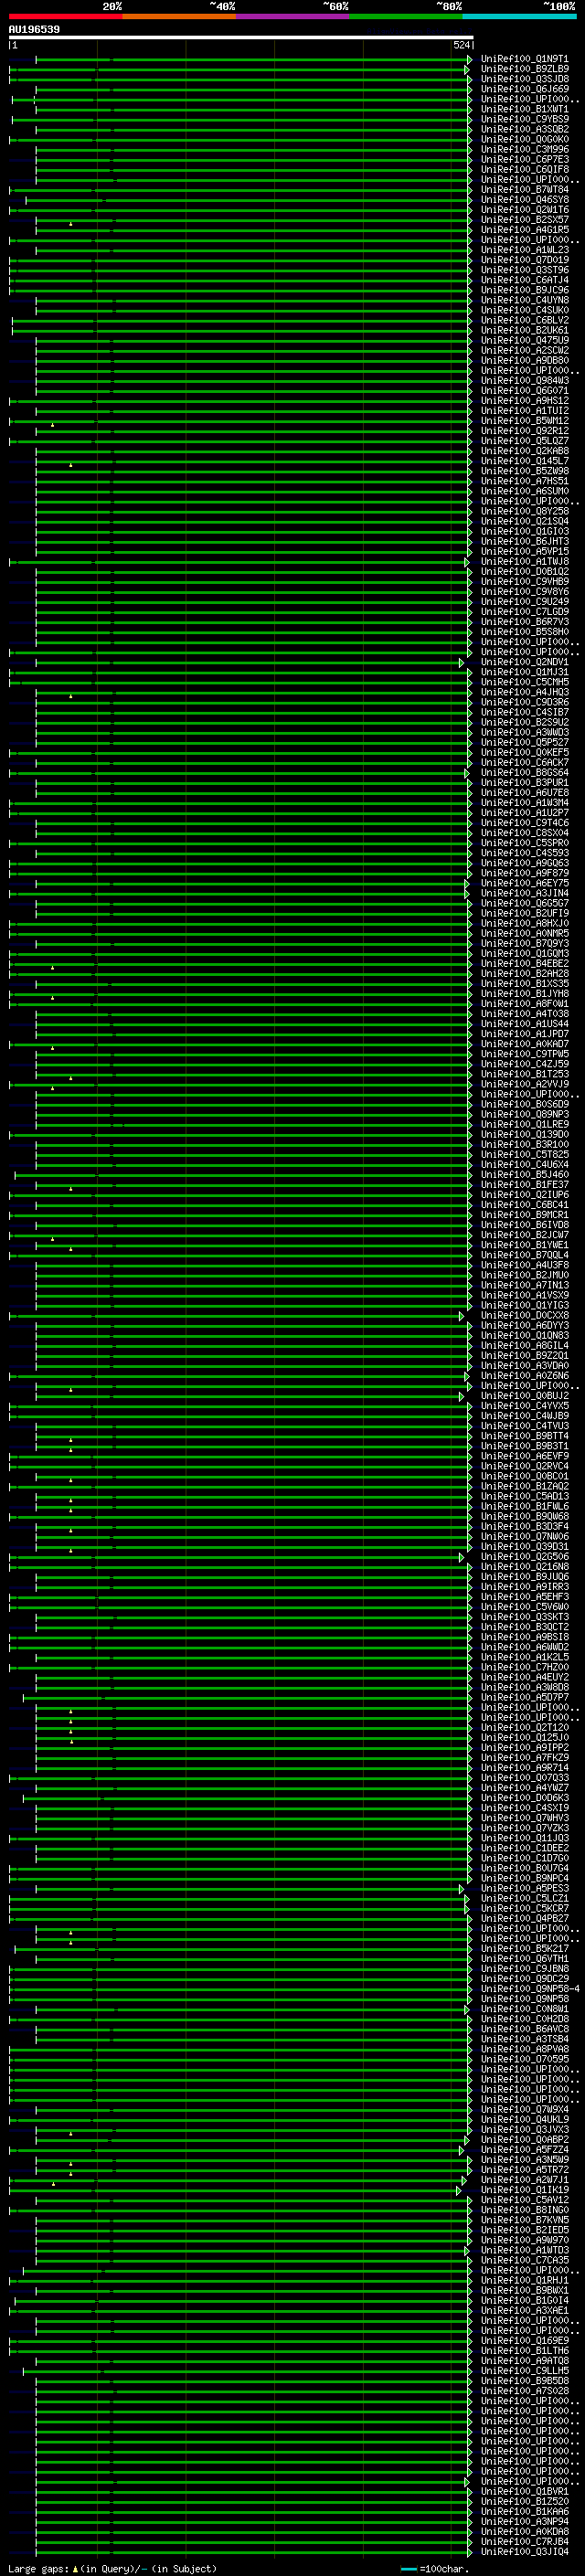Viewport: 585px width, 2576px height.
Task: Select hit label UniRef100_A7IN13
Action: tap(525, 1285)
